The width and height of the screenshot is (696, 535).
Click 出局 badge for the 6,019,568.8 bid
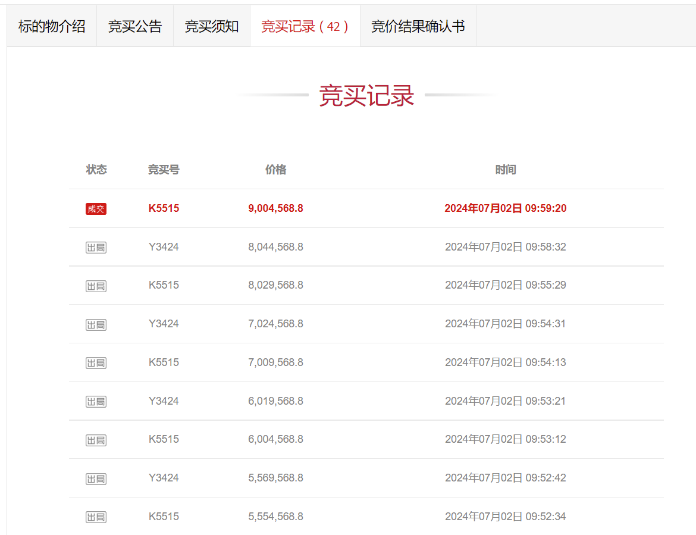[x=96, y=401]
